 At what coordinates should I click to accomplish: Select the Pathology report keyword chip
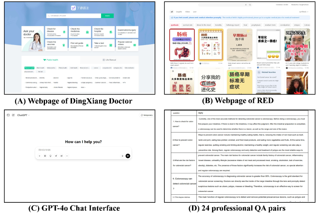point(233,25)
